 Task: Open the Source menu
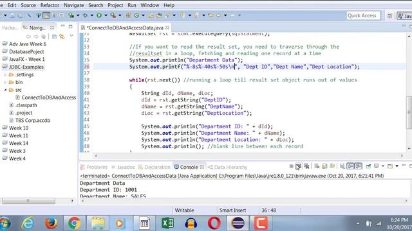click(28, 5)
